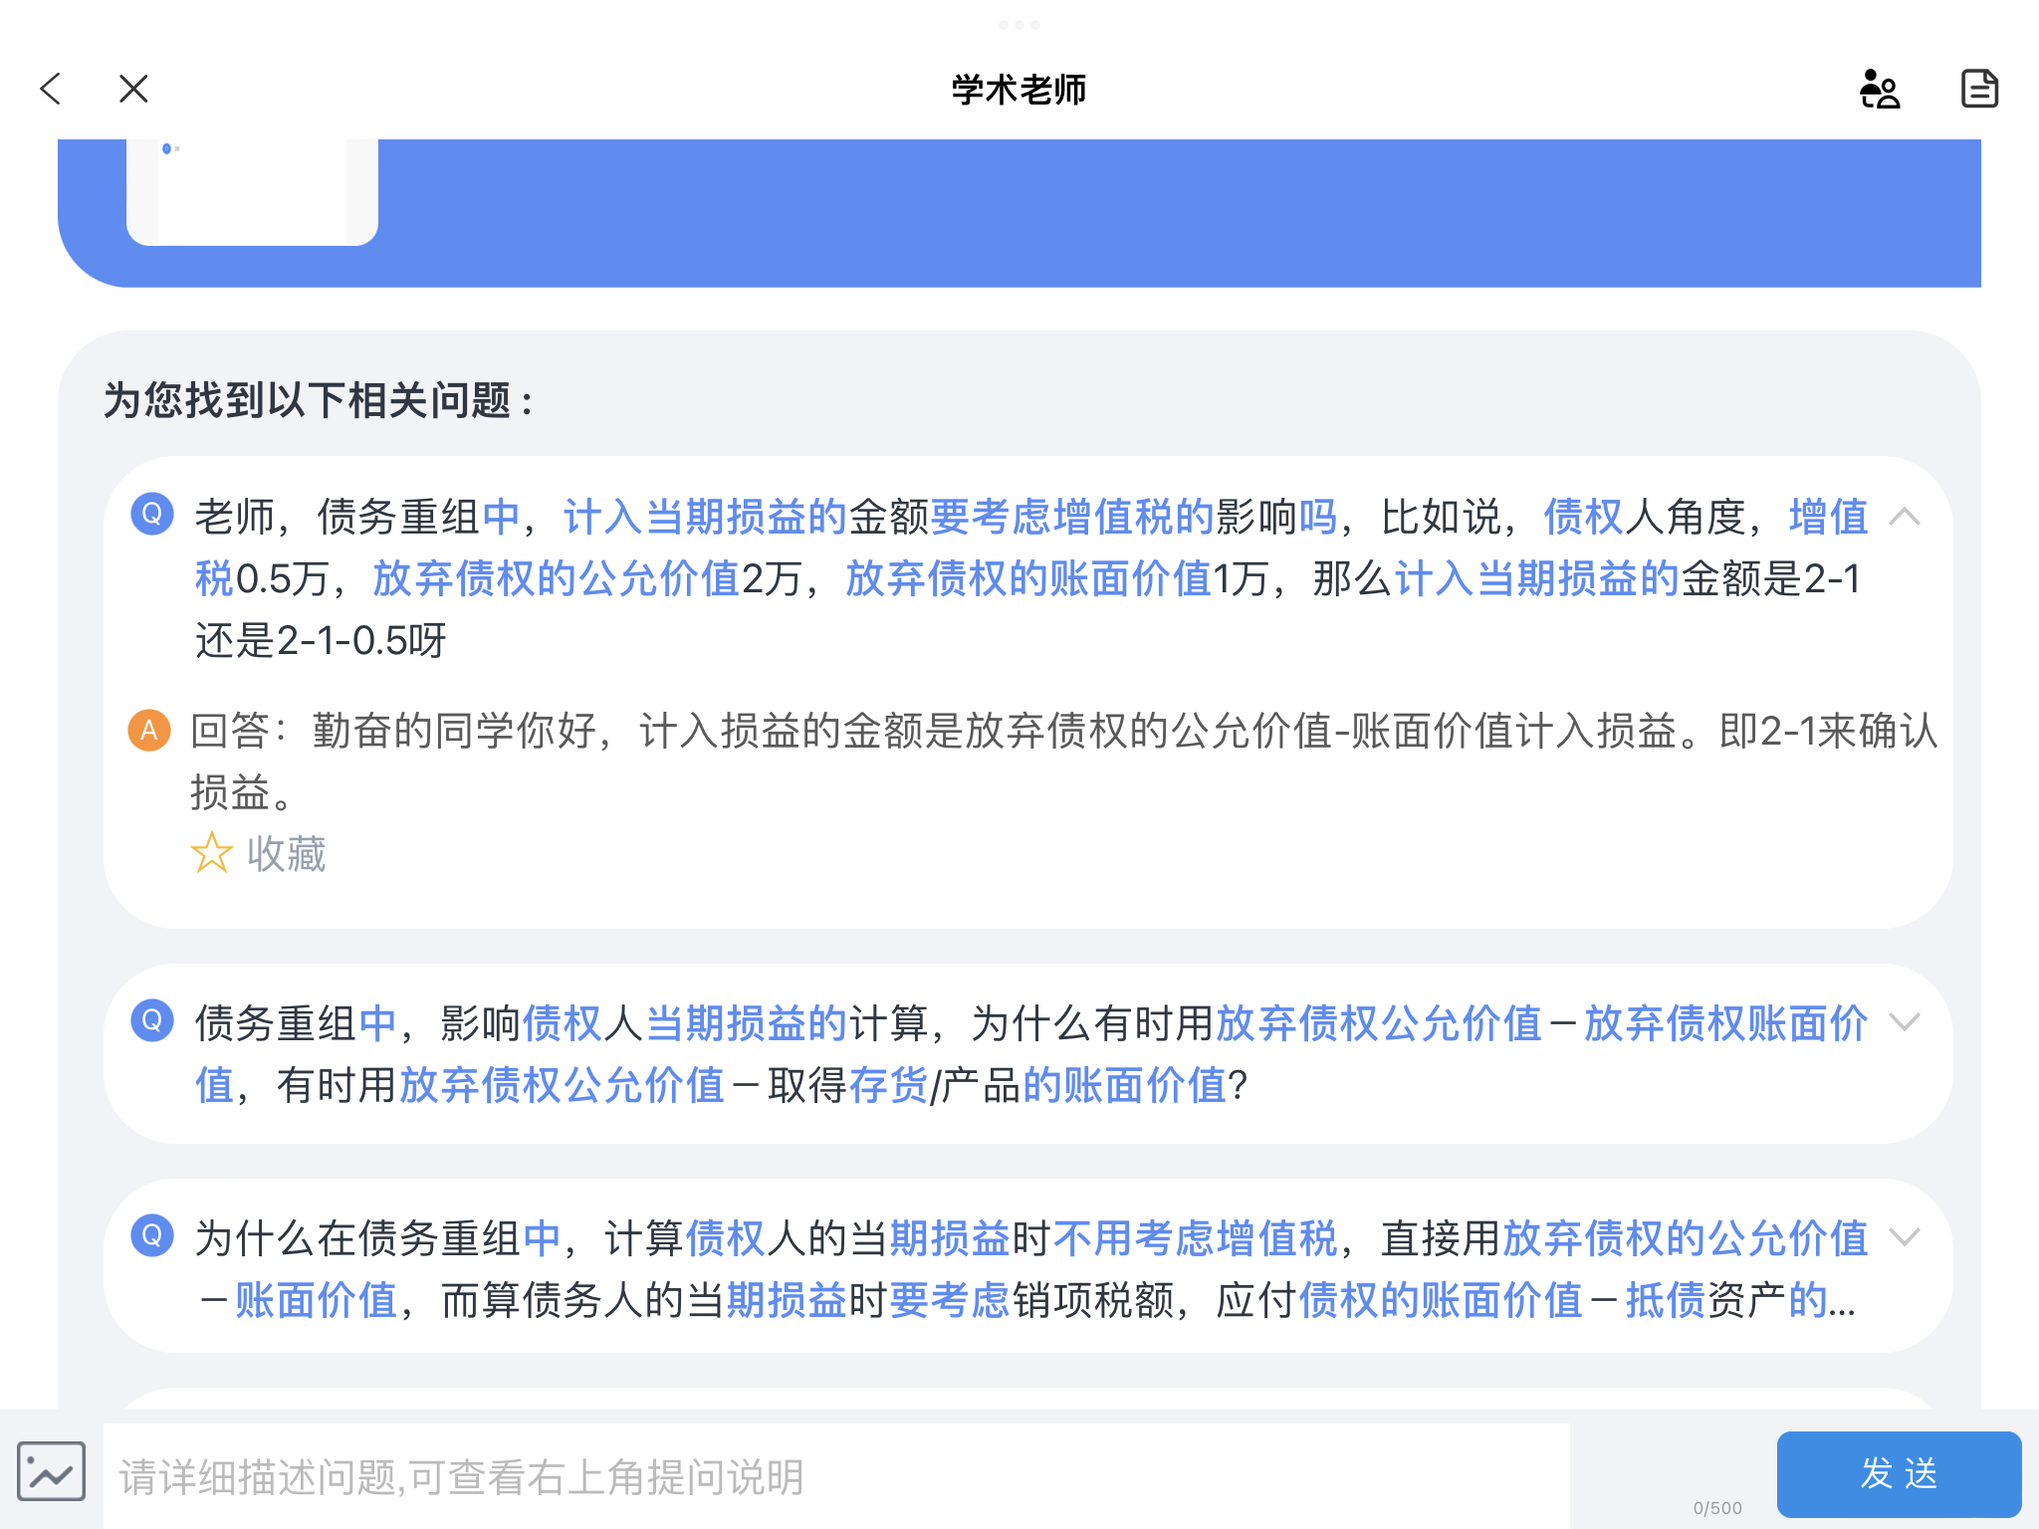Tap the back arrow icon
This screenshot has width=2039, height=1529.
tap(52, 90)
